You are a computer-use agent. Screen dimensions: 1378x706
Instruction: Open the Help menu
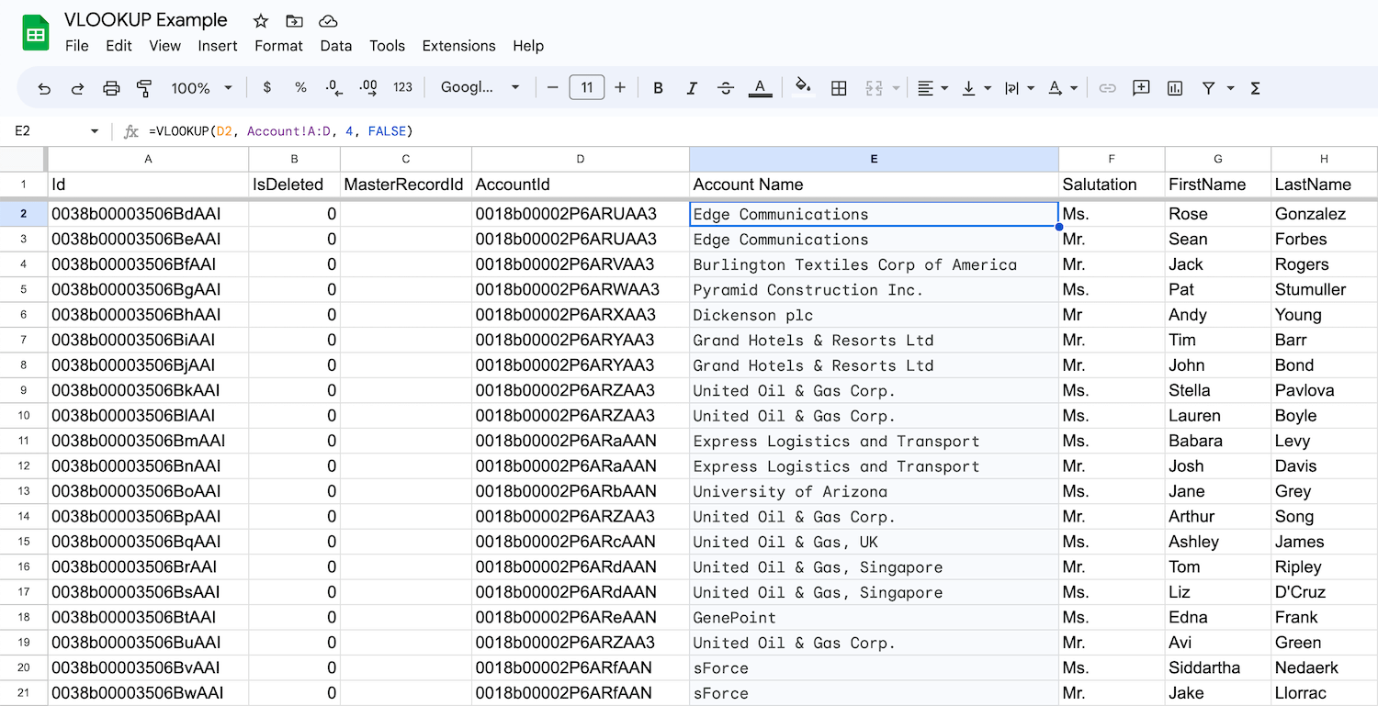pos(528,46)
